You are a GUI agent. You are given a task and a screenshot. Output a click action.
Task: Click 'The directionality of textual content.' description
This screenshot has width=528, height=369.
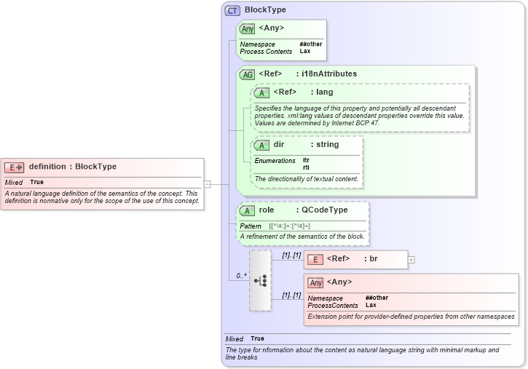pyautogui.click(x=306, y=179)
